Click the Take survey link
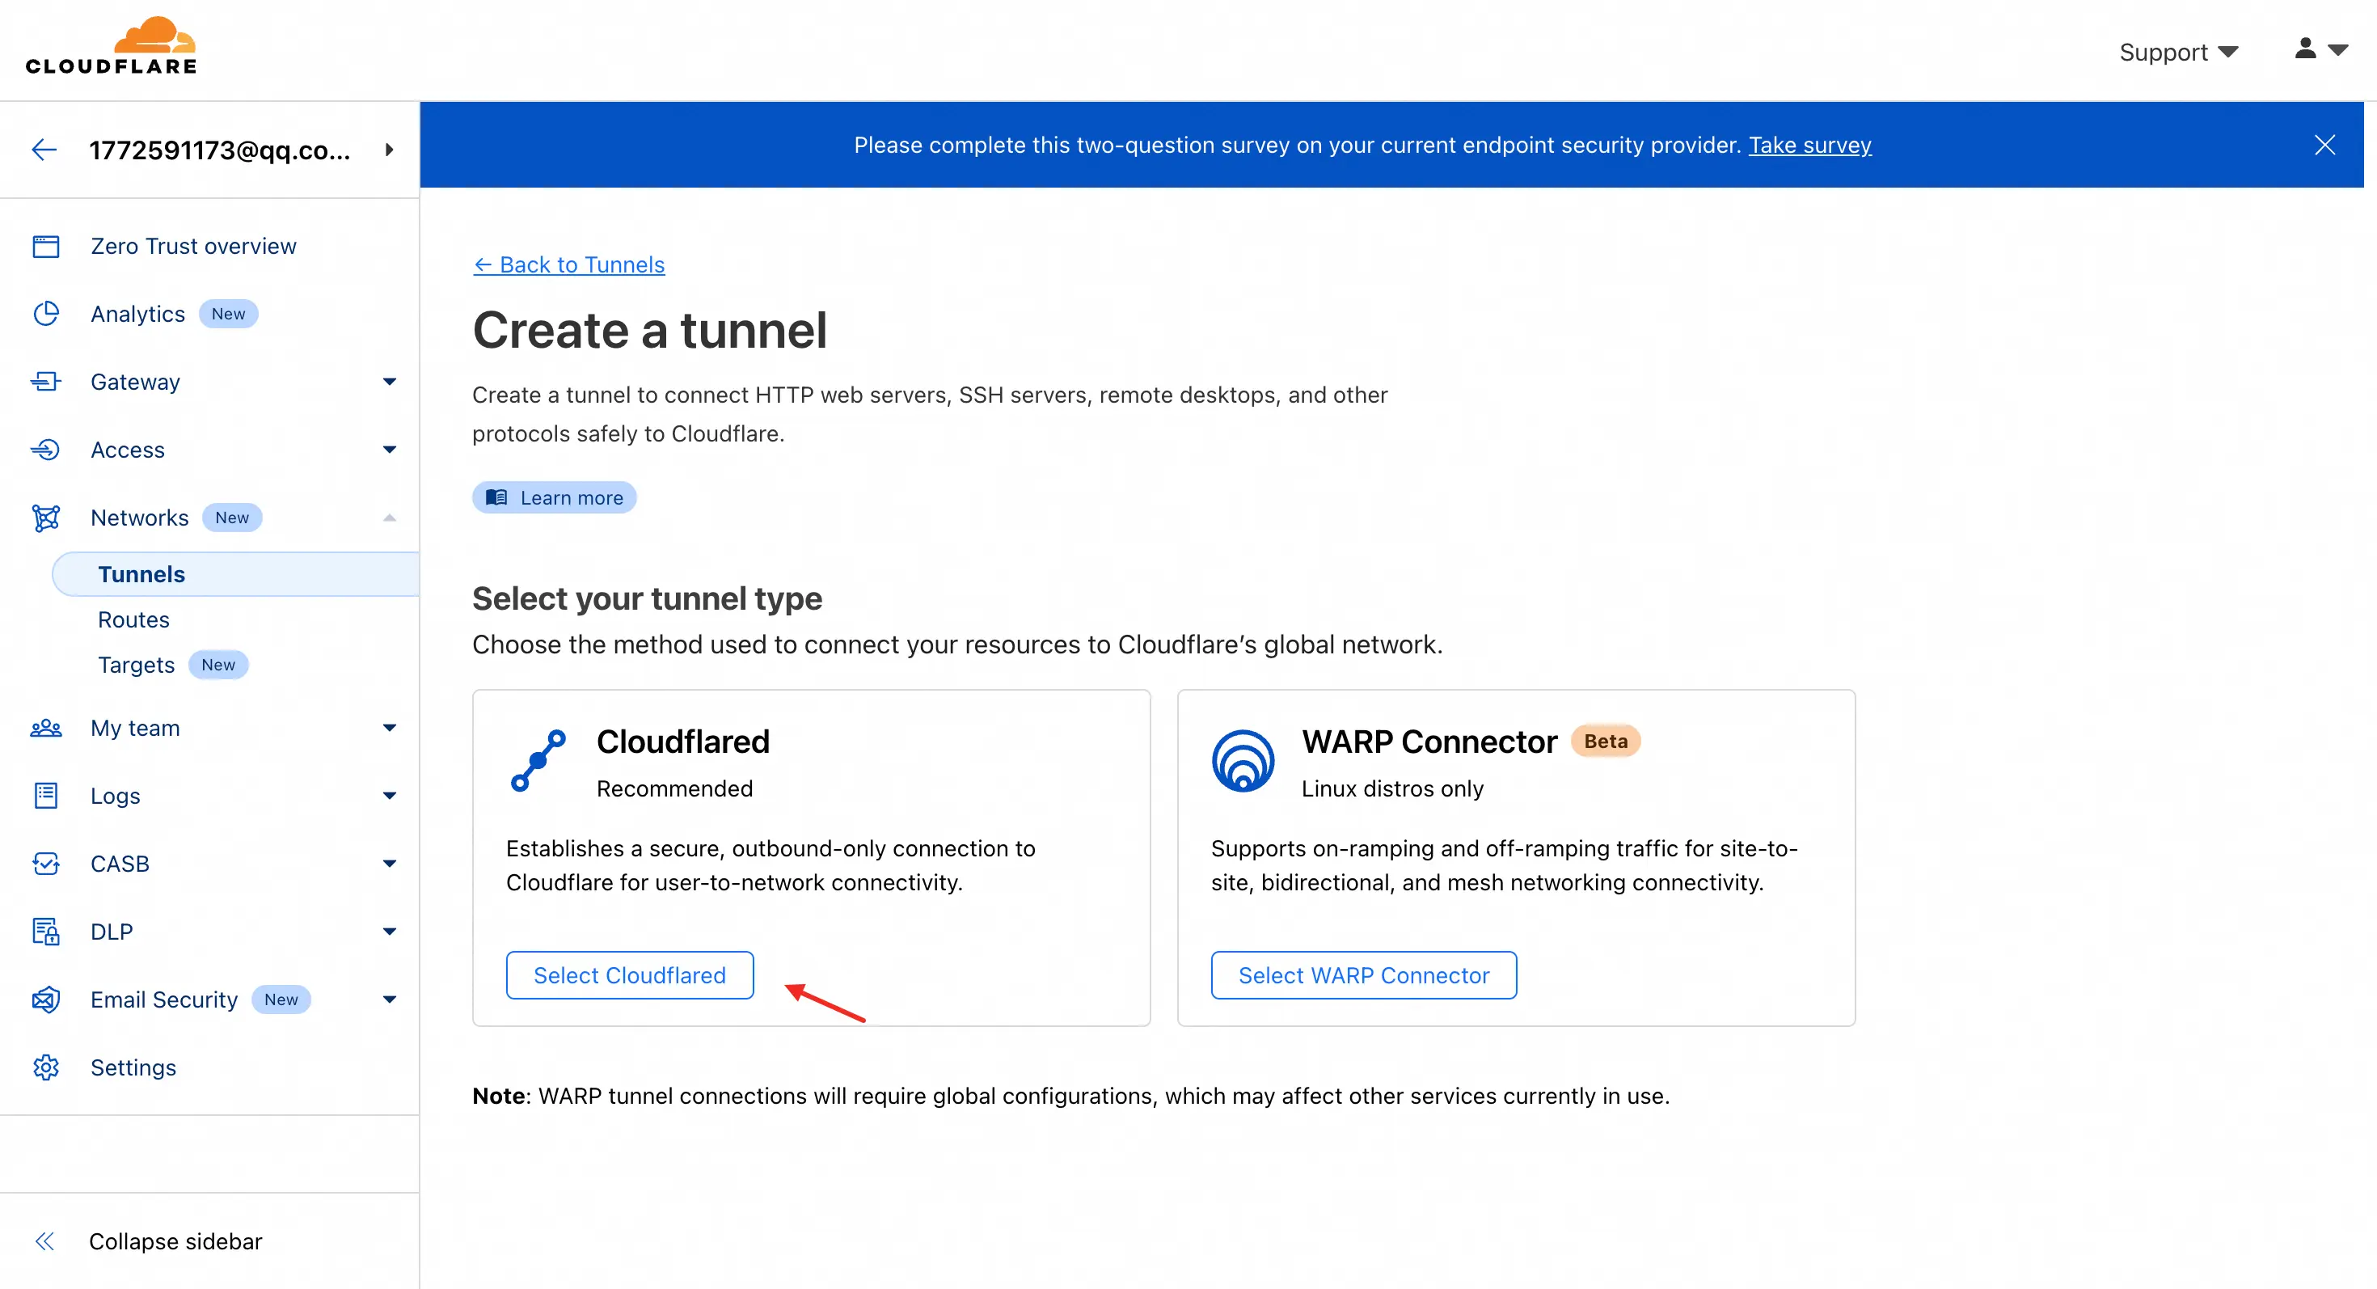Image resolution: width=2377 pixels, height=1289 pixels. (x=1809, y=145)
